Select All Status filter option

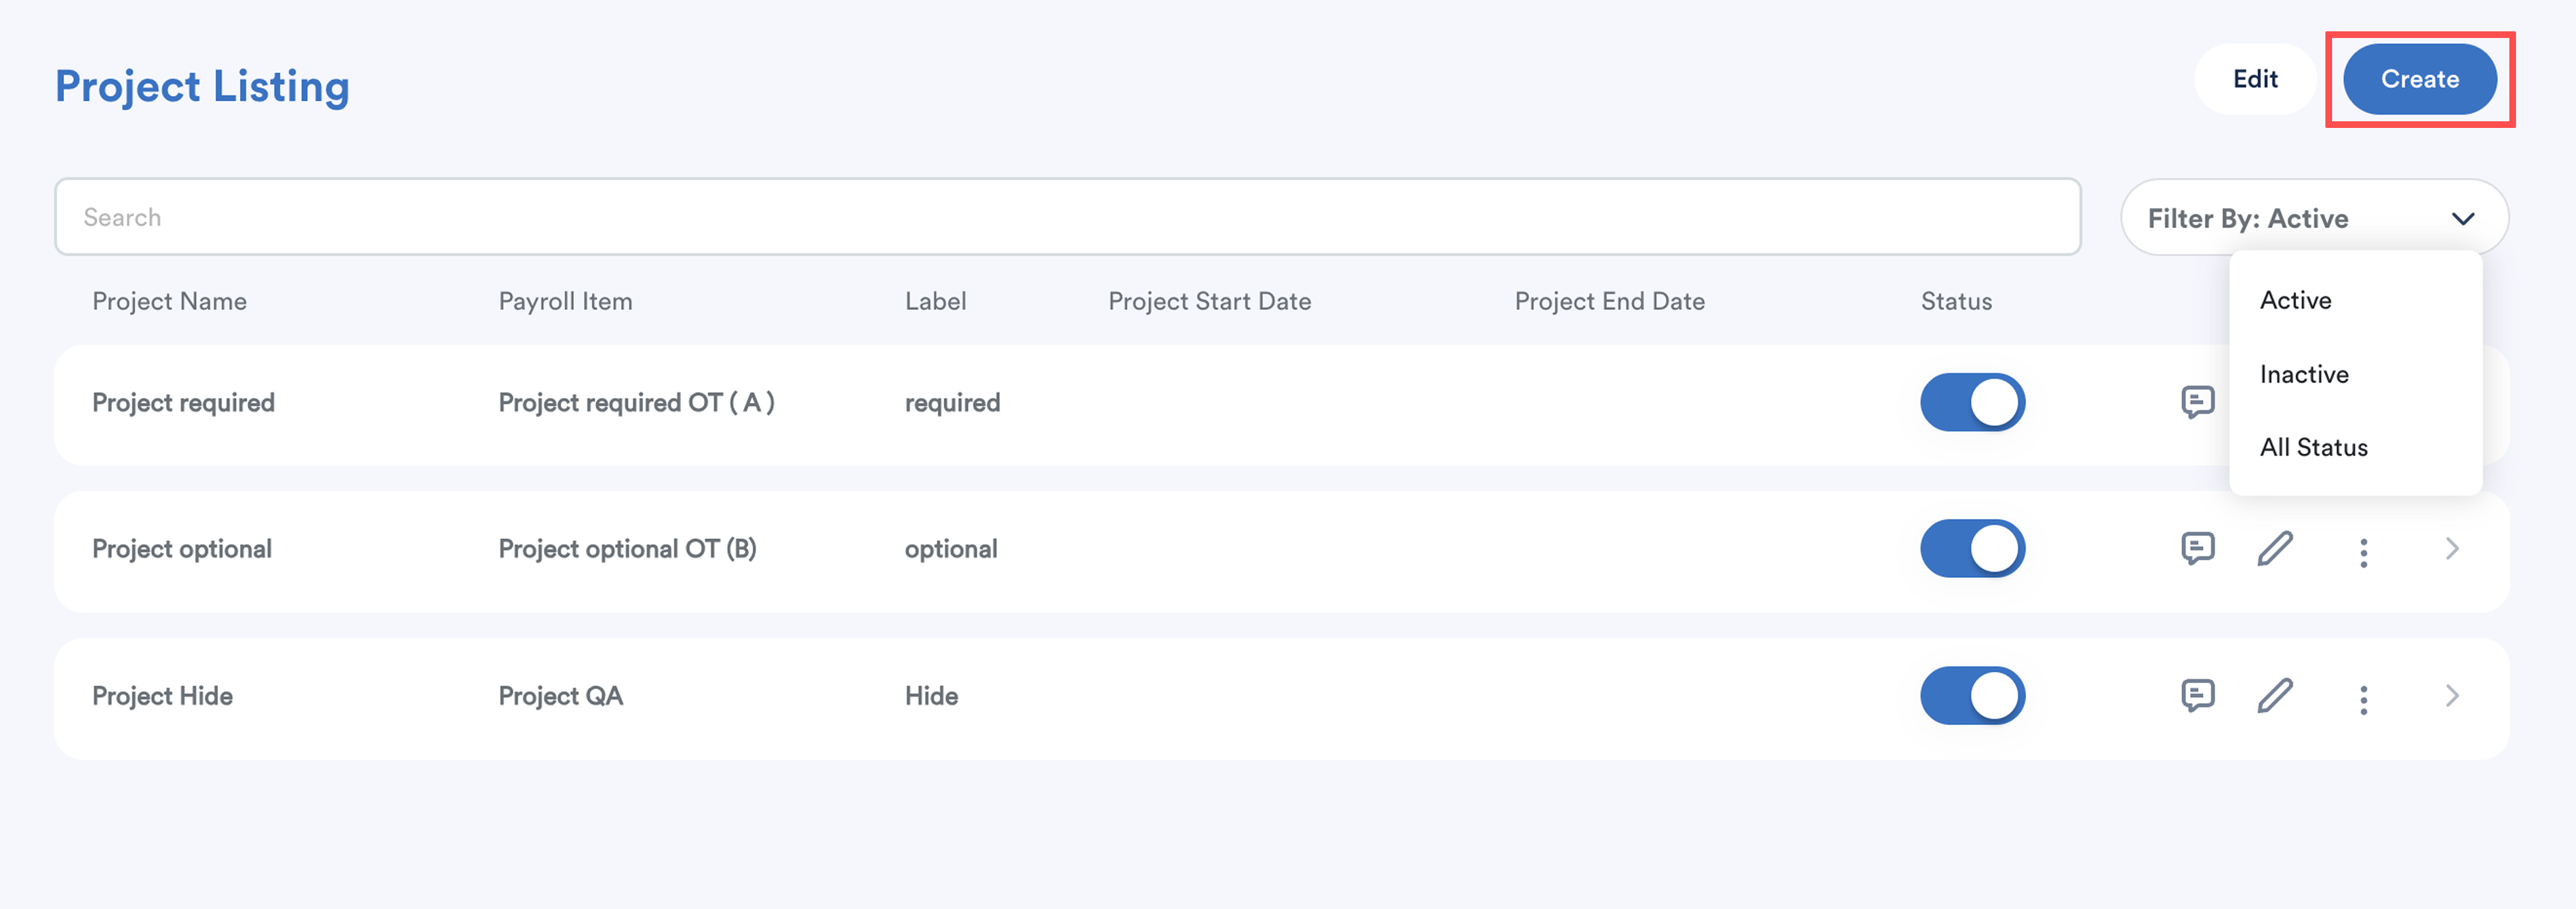2313,447
